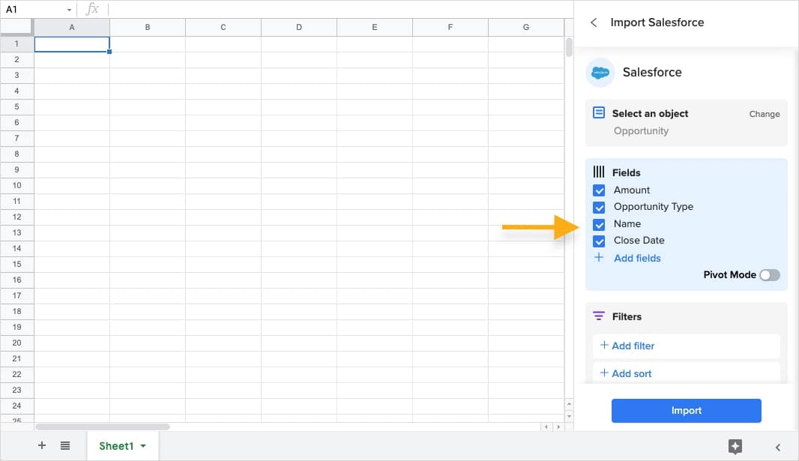Click the plus icon to add a new sheet

click(42, 445)
